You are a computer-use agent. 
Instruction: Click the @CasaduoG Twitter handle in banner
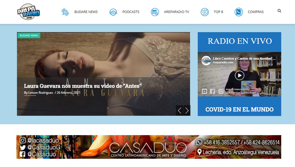click(x=44, y=147)
